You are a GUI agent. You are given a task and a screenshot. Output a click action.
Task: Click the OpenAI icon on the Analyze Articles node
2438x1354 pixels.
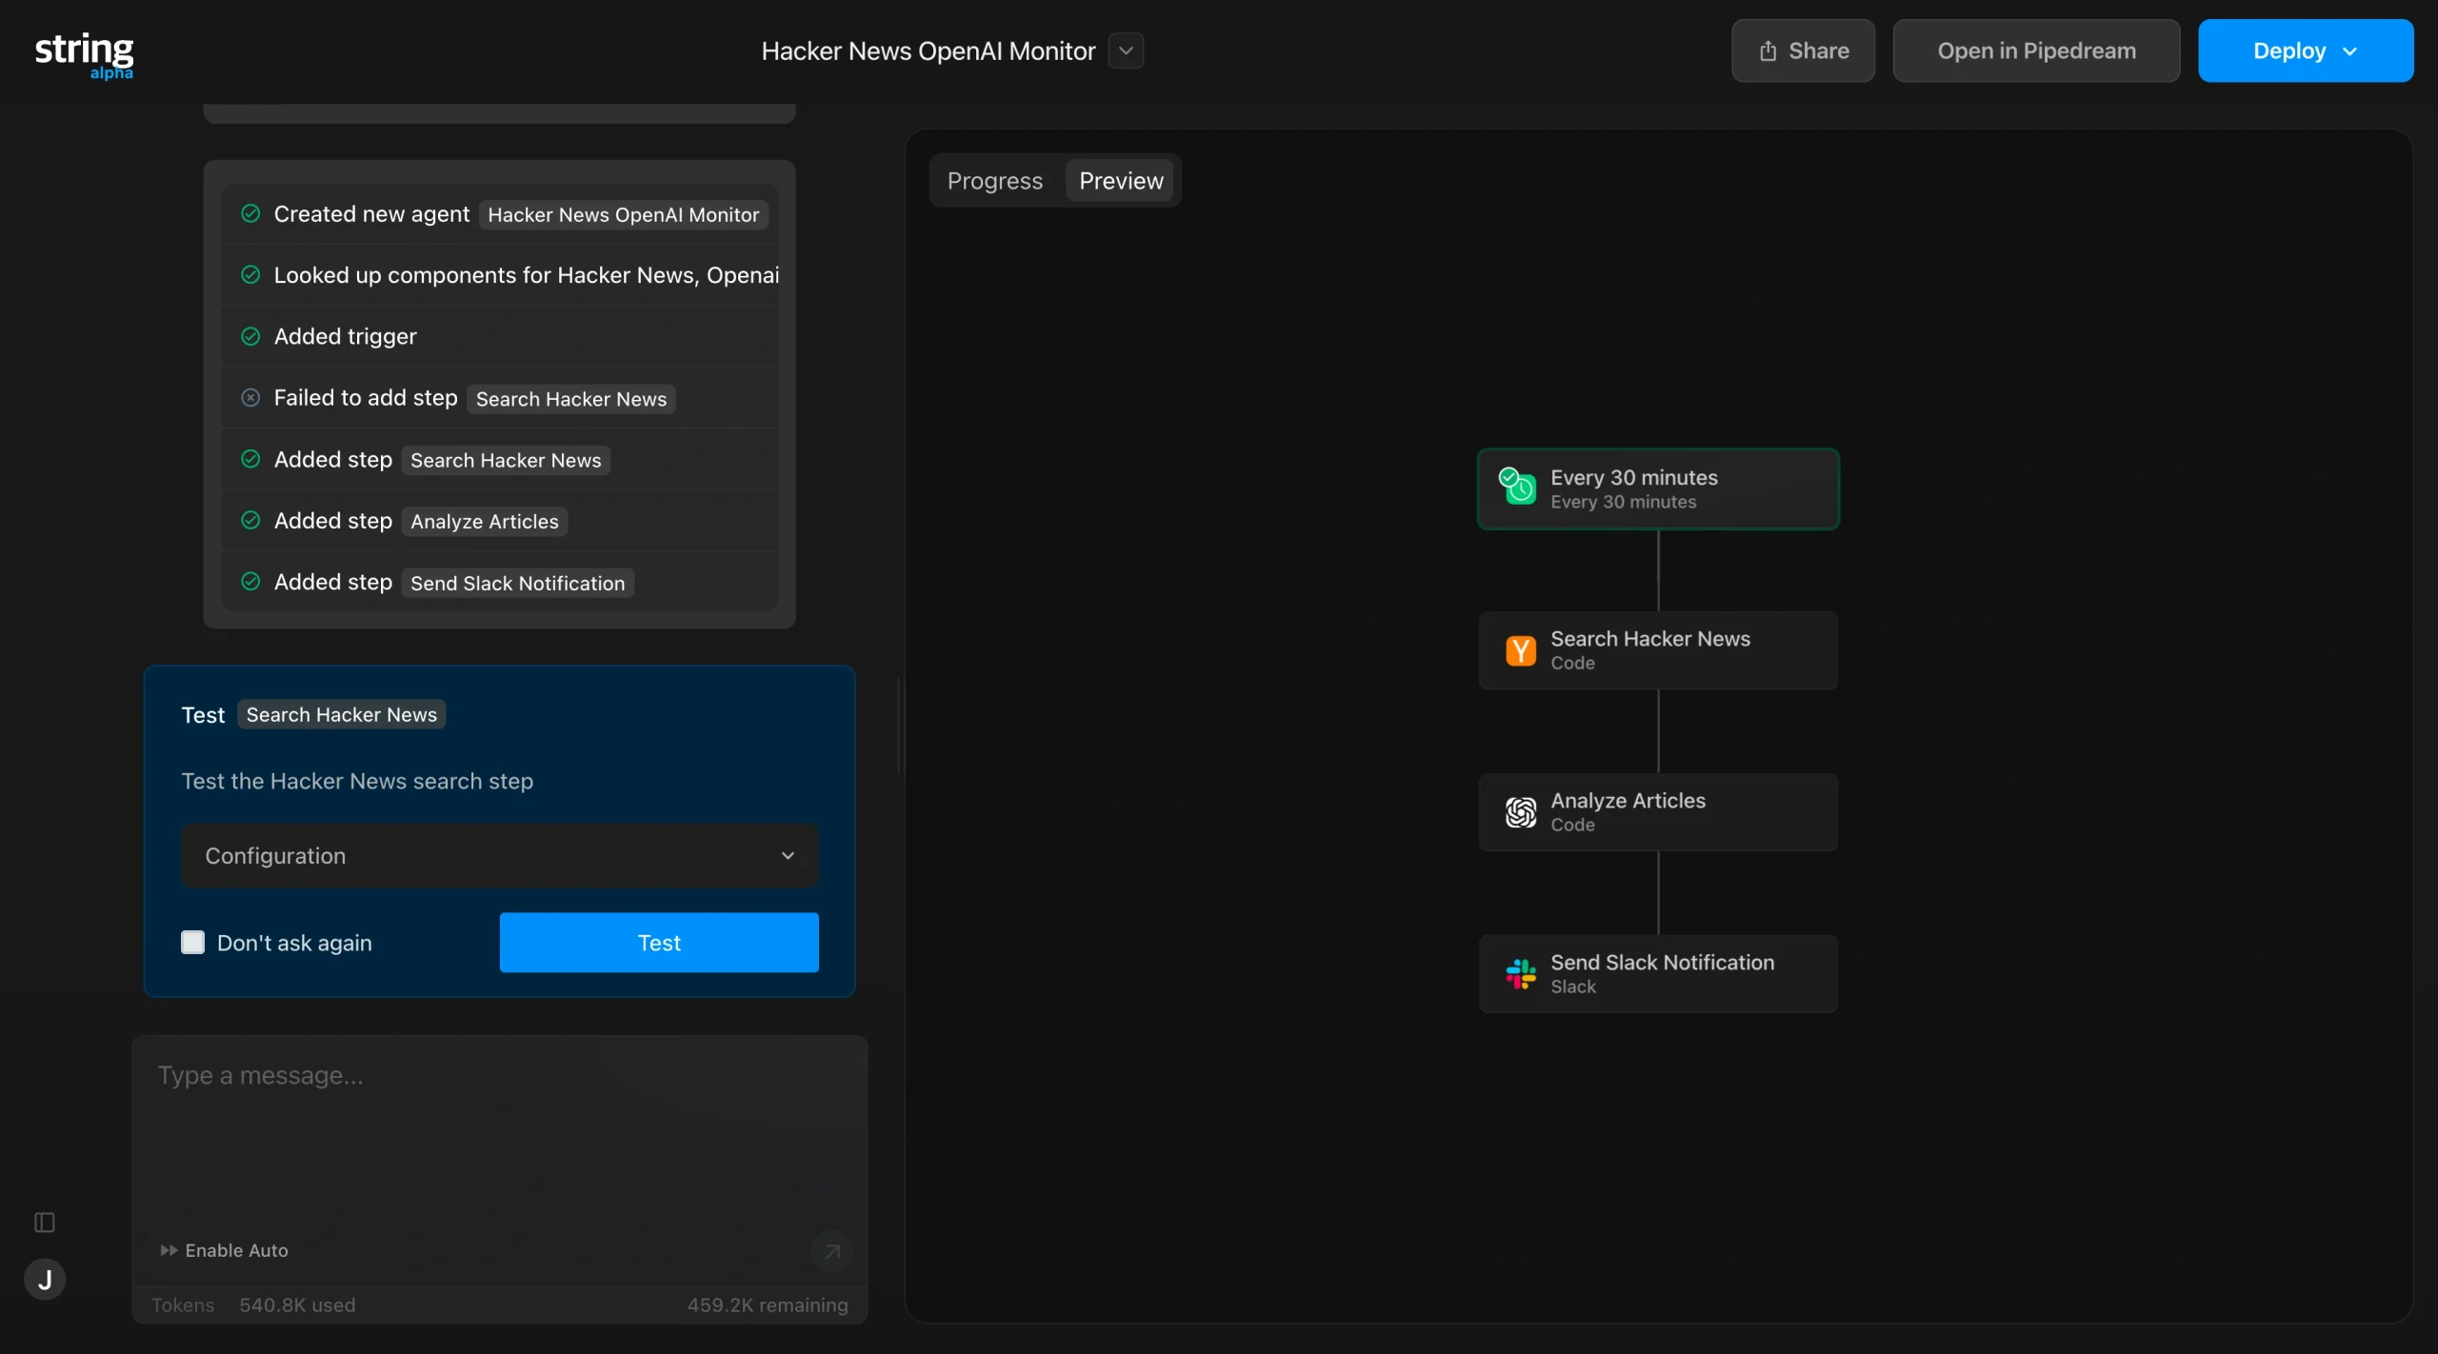1520,811
